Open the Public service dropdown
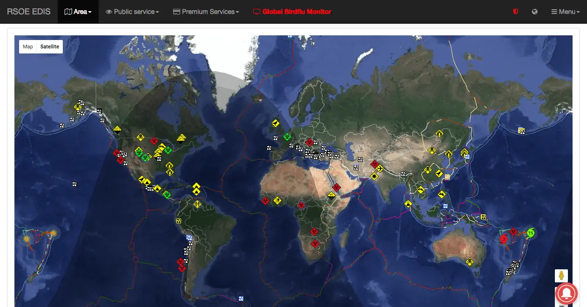Screen dimensions: 587x307 [132, 12]
